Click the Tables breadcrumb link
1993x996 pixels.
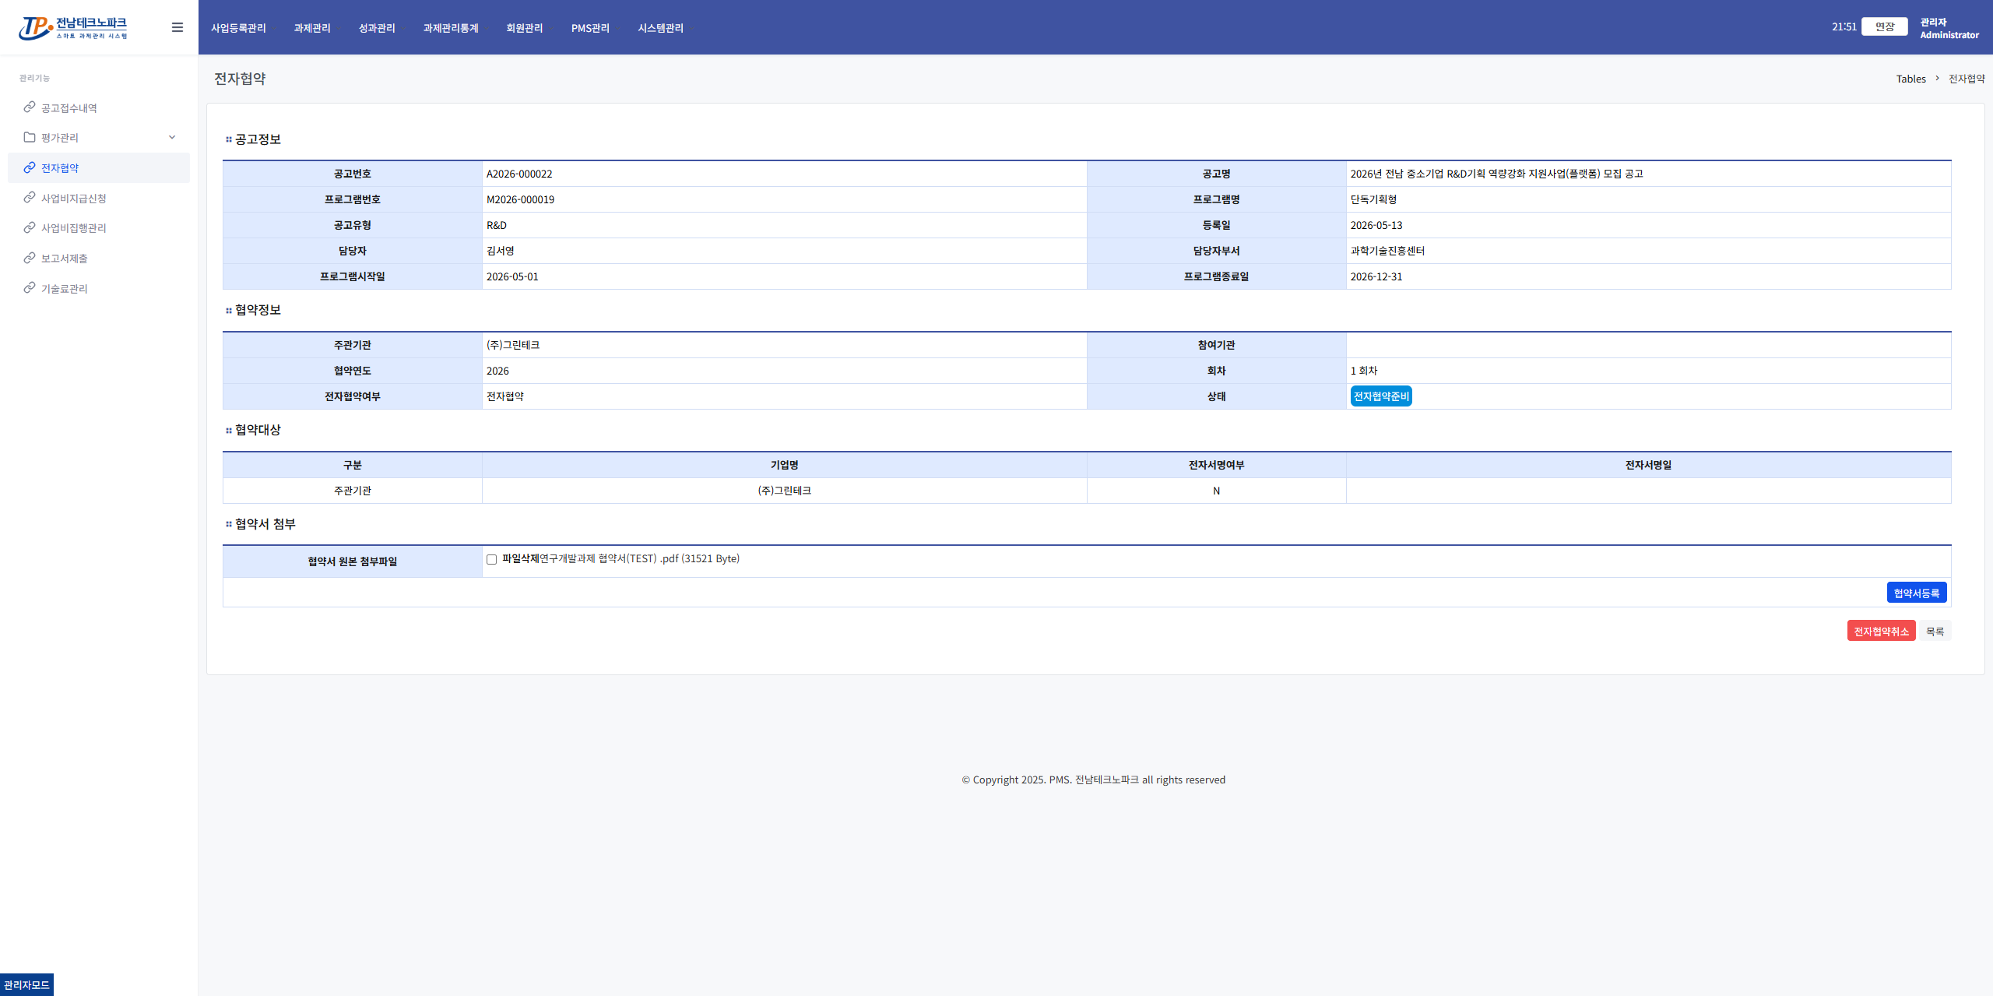(1910, 79)
